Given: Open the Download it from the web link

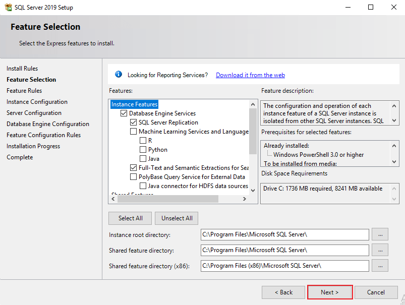Looking at the screenshot, I should (250, 74).
